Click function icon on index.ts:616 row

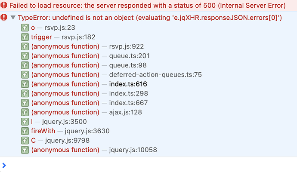(x=25, y=84)
